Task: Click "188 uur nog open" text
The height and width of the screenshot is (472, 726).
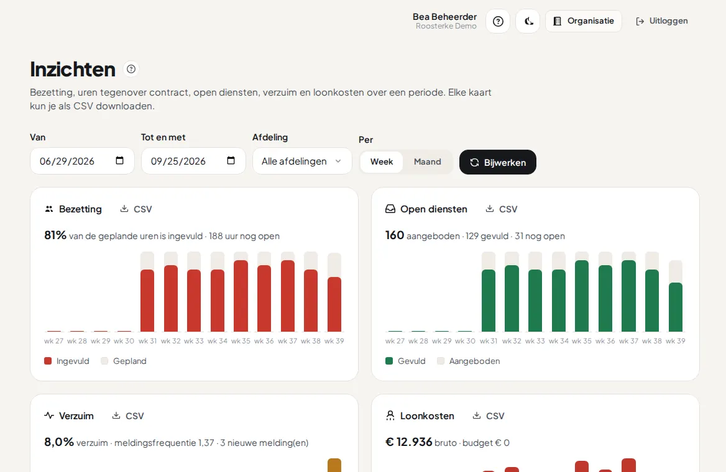Action: tap(244, 236)
